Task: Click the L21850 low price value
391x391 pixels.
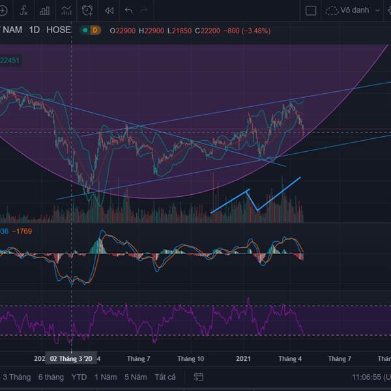Action: pyautogui.click(x=179, y=31)
